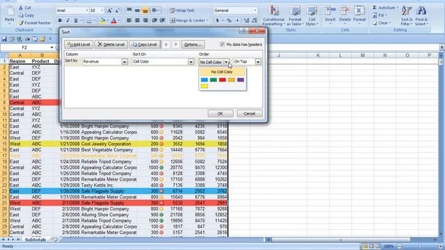Toggle Italic formatting
Image resolution: width=445 pixels, height=250 pixels.
tap(68, 20)
